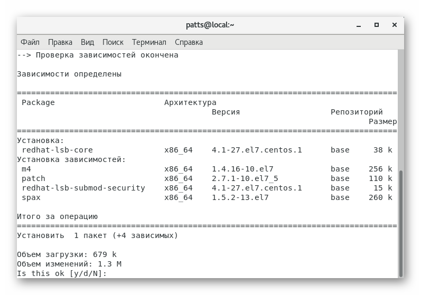Close the terminal window
Screen dimensions: 421x295
tap(394, 25)
